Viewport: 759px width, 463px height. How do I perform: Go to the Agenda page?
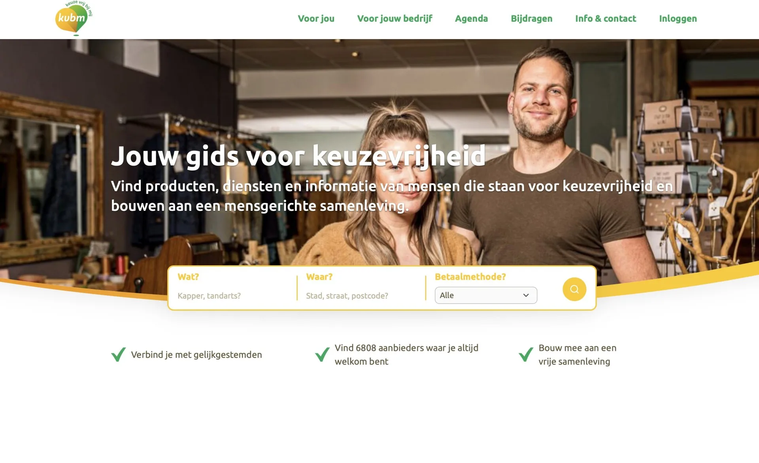click(471, 19)
